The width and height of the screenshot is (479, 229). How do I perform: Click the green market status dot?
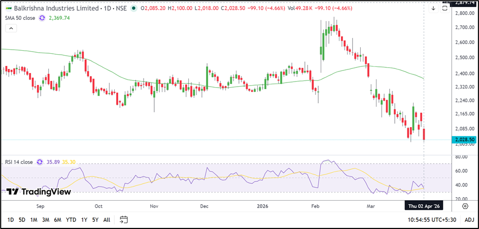tap(133, 9)
